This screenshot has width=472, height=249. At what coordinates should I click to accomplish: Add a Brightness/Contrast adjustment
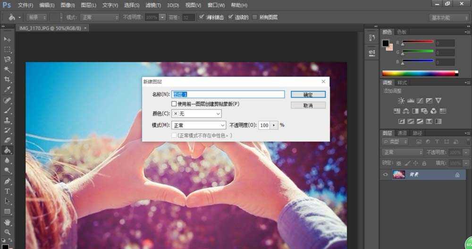click(401, 101)
